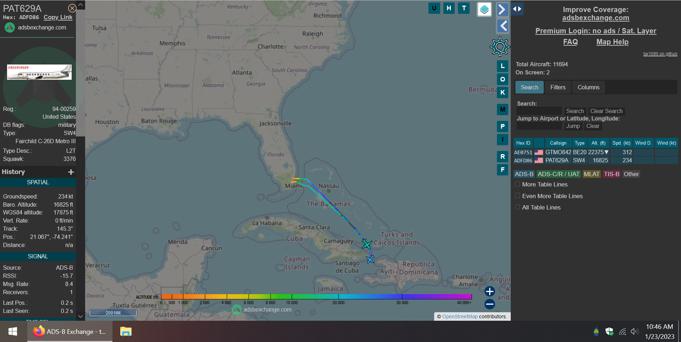
Task: Open the Map Help link
Action: (x=613, y=42)
